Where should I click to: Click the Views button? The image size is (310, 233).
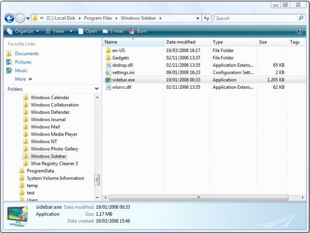(55, 31)
